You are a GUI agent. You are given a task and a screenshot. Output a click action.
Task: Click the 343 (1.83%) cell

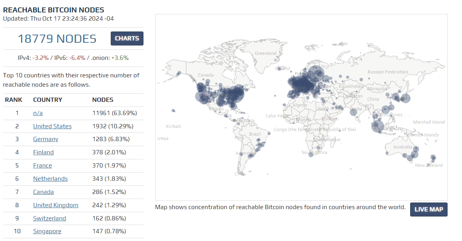(109, 179)
